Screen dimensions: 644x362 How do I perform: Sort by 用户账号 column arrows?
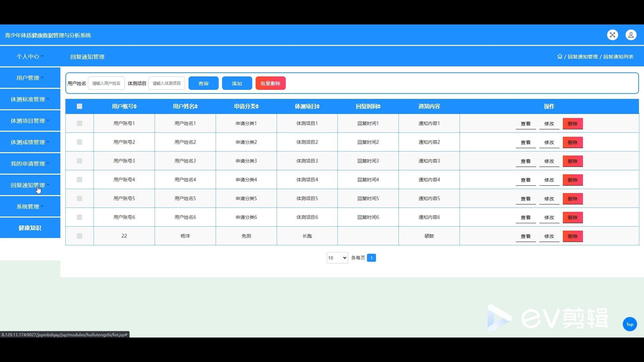[135, 107]
